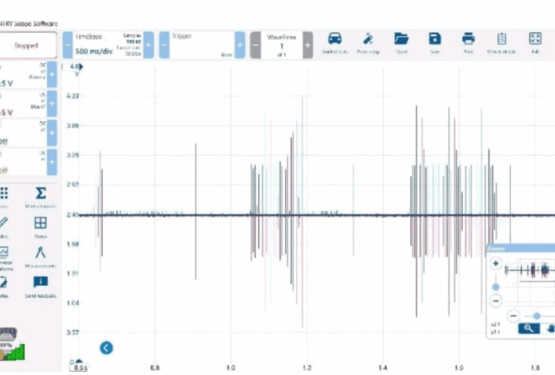This screenshot has height=375, width=555.
Task: Increase the timebase with the plus button
Action: pyautogui.click(x=148, y=45)
